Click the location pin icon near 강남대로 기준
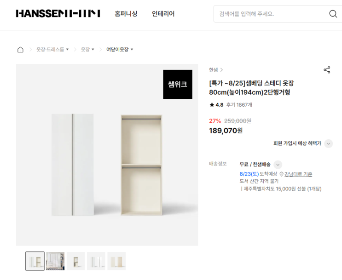The height and width of the screenshot is (280, 342). [x=281, y=174]
